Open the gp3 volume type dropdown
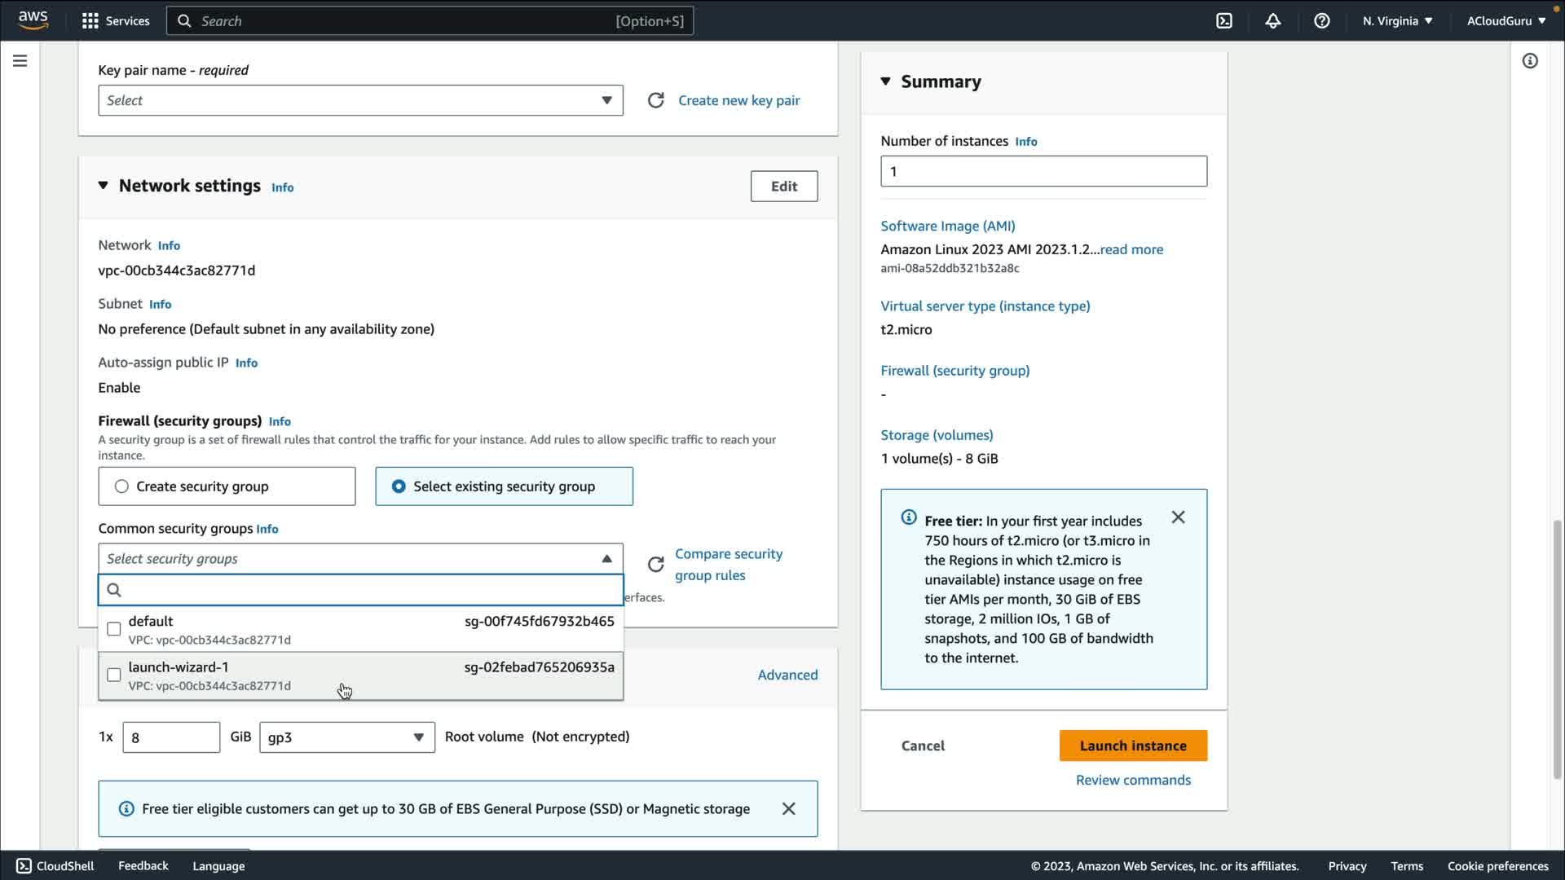Viewport: 1565px width, 880px height. pos(346,737)
